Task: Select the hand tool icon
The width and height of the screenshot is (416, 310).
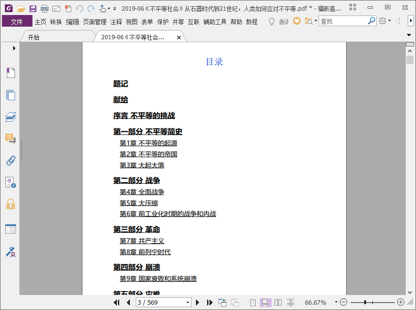Action: pyautogui.click(x=103, y=9)
